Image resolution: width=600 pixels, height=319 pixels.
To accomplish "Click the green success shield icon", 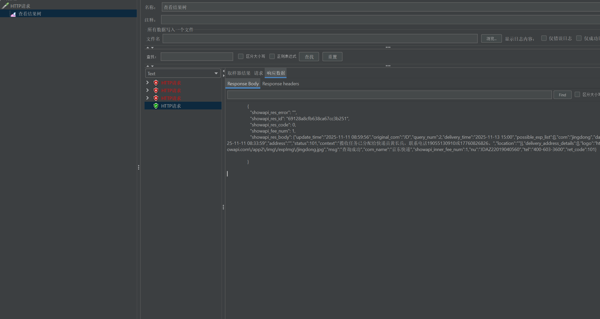I will pyautogui.click(x=156, y=106).
